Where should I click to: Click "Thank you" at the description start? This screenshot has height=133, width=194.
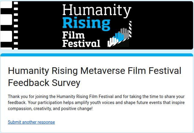coord(17,97)
